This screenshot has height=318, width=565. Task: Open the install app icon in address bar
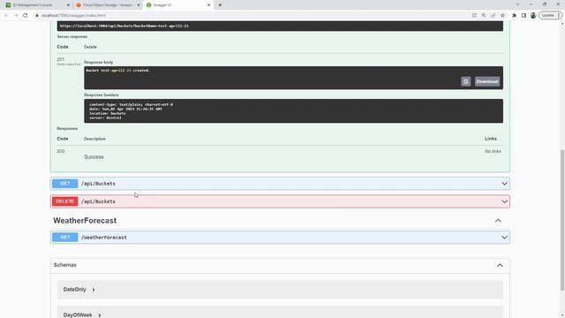click(x=474, y=16)
